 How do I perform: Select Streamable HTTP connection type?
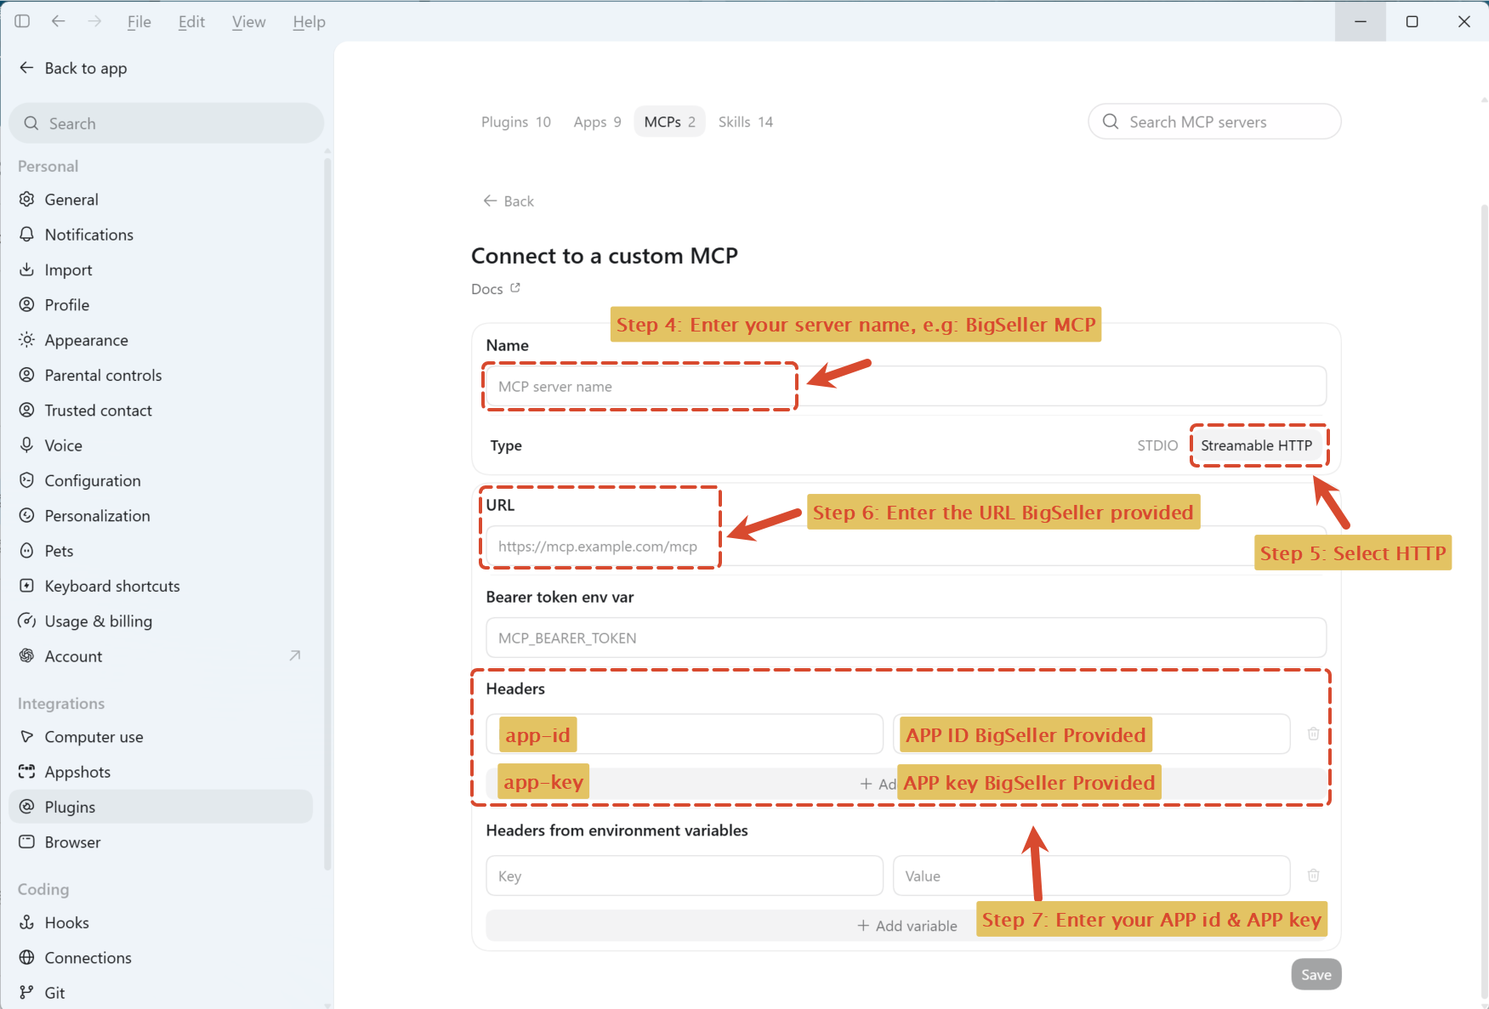coord(1256,445)
